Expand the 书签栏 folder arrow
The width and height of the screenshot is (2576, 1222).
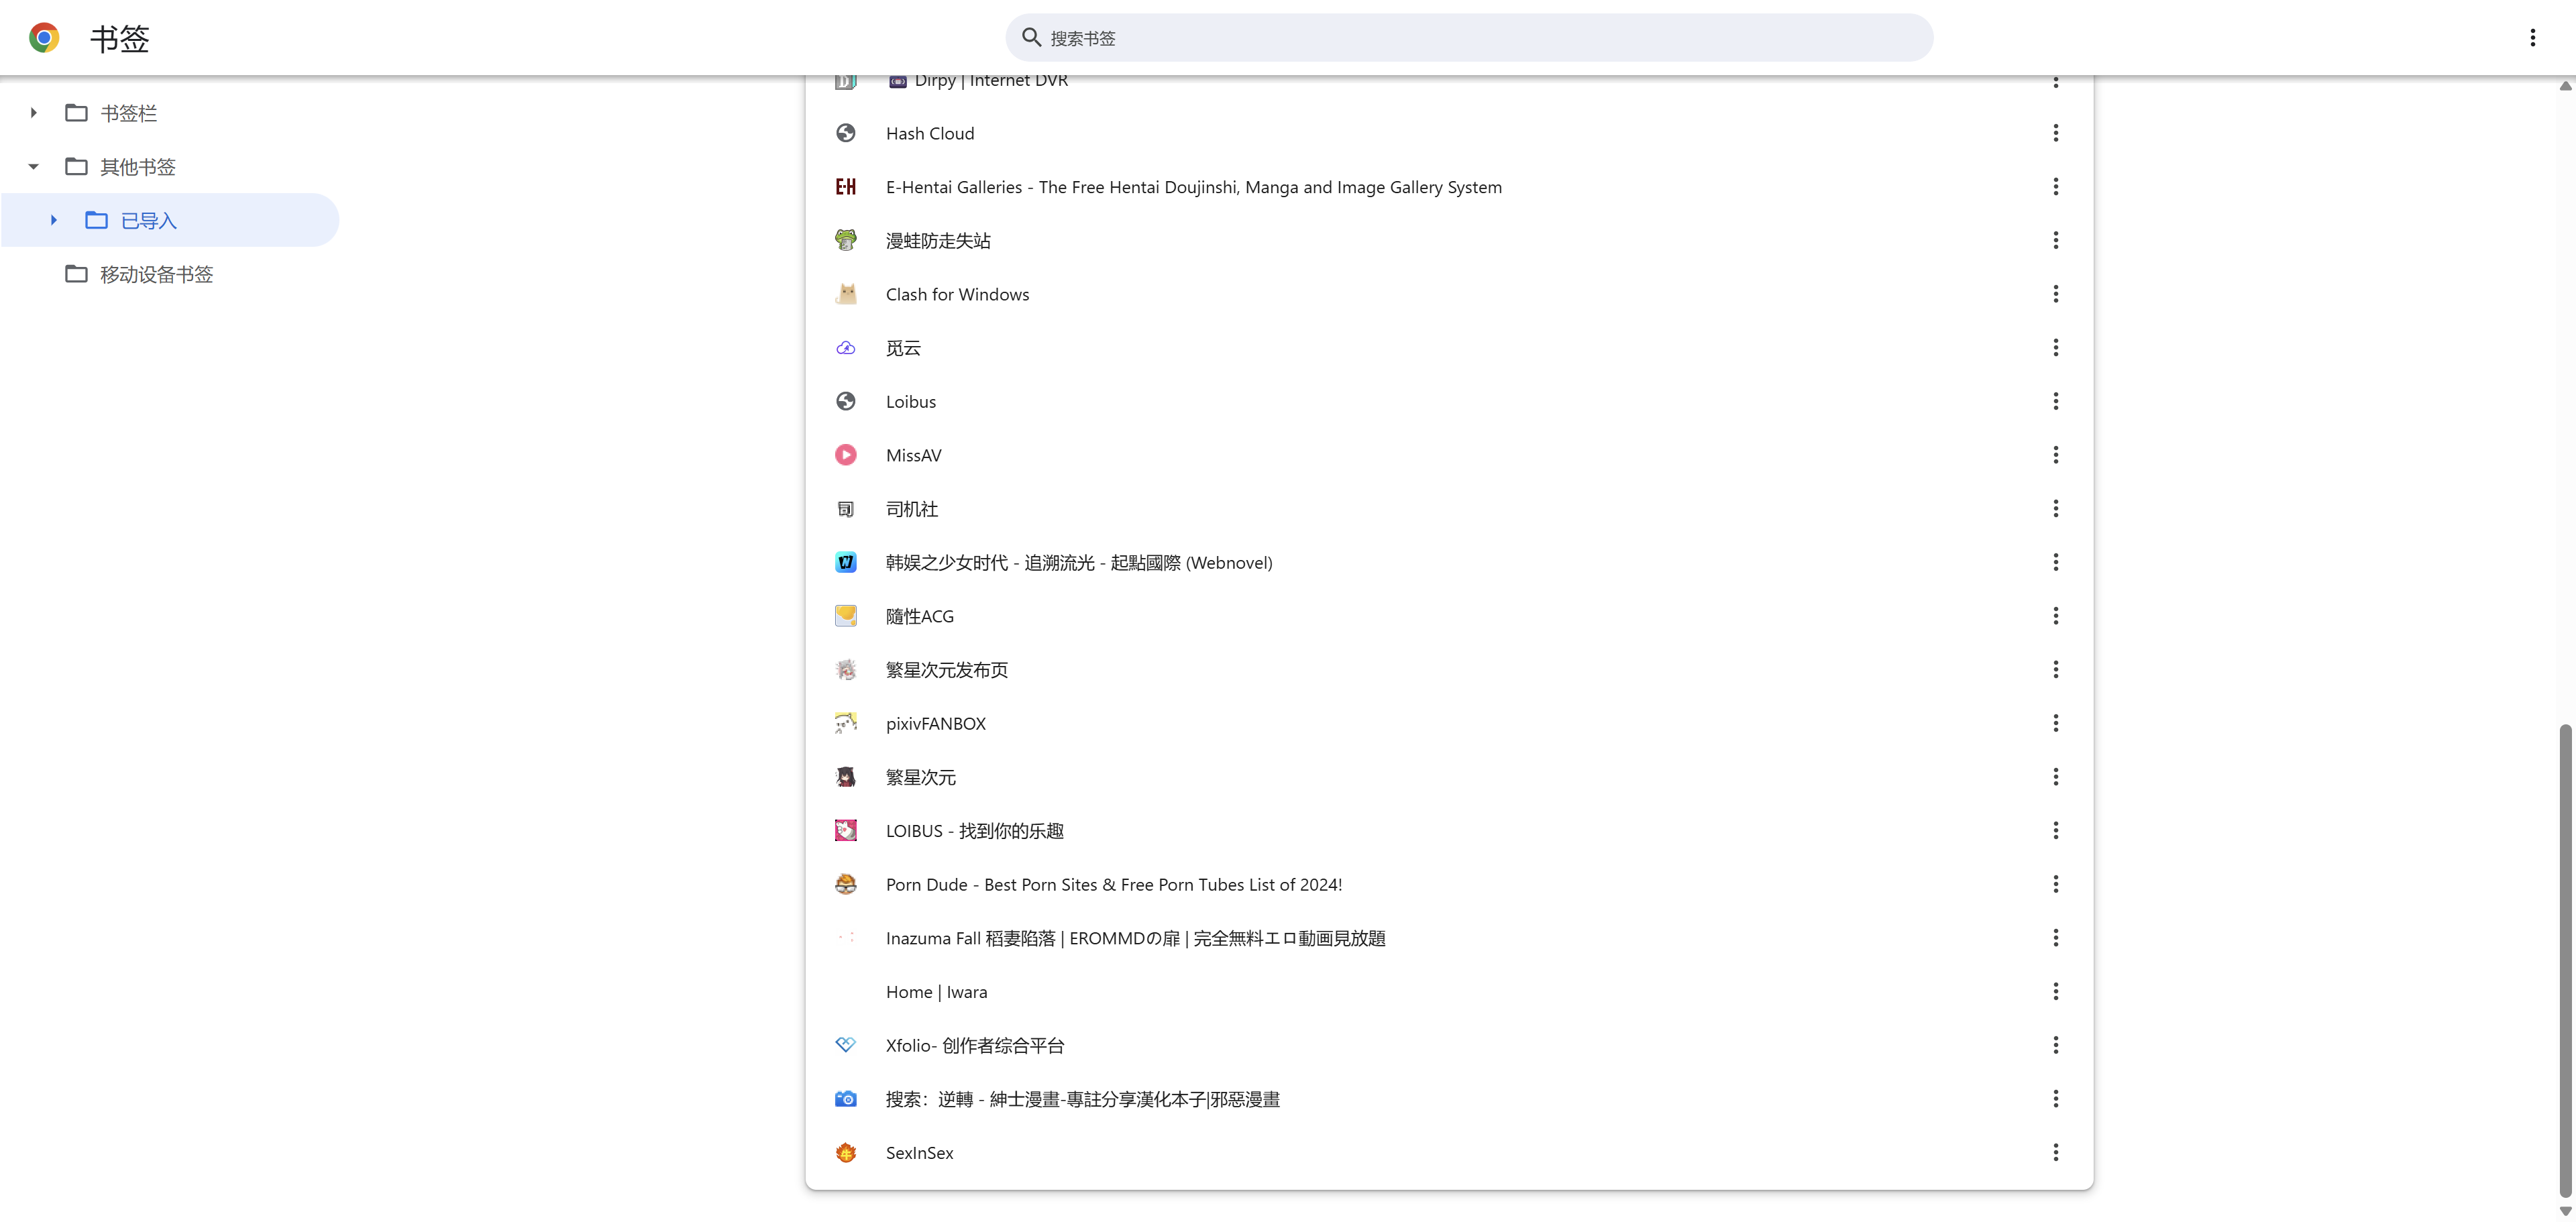pyautogui.click(x=33, y=113)
